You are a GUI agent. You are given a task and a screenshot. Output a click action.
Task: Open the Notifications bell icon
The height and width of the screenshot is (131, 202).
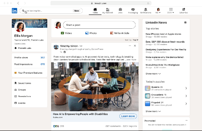point(146,10)
